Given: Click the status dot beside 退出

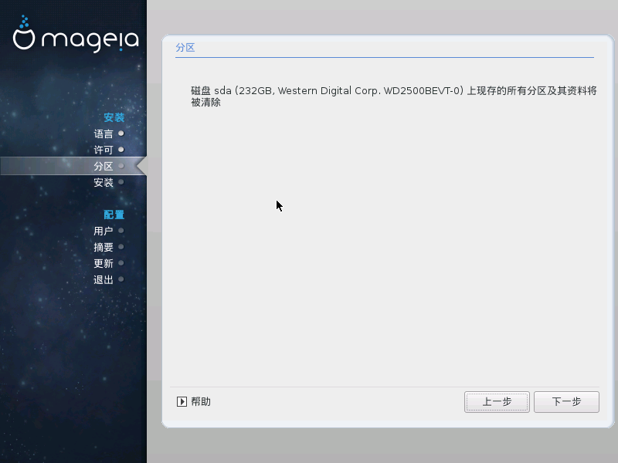Looking at the screenshot, I should [121, 279].
